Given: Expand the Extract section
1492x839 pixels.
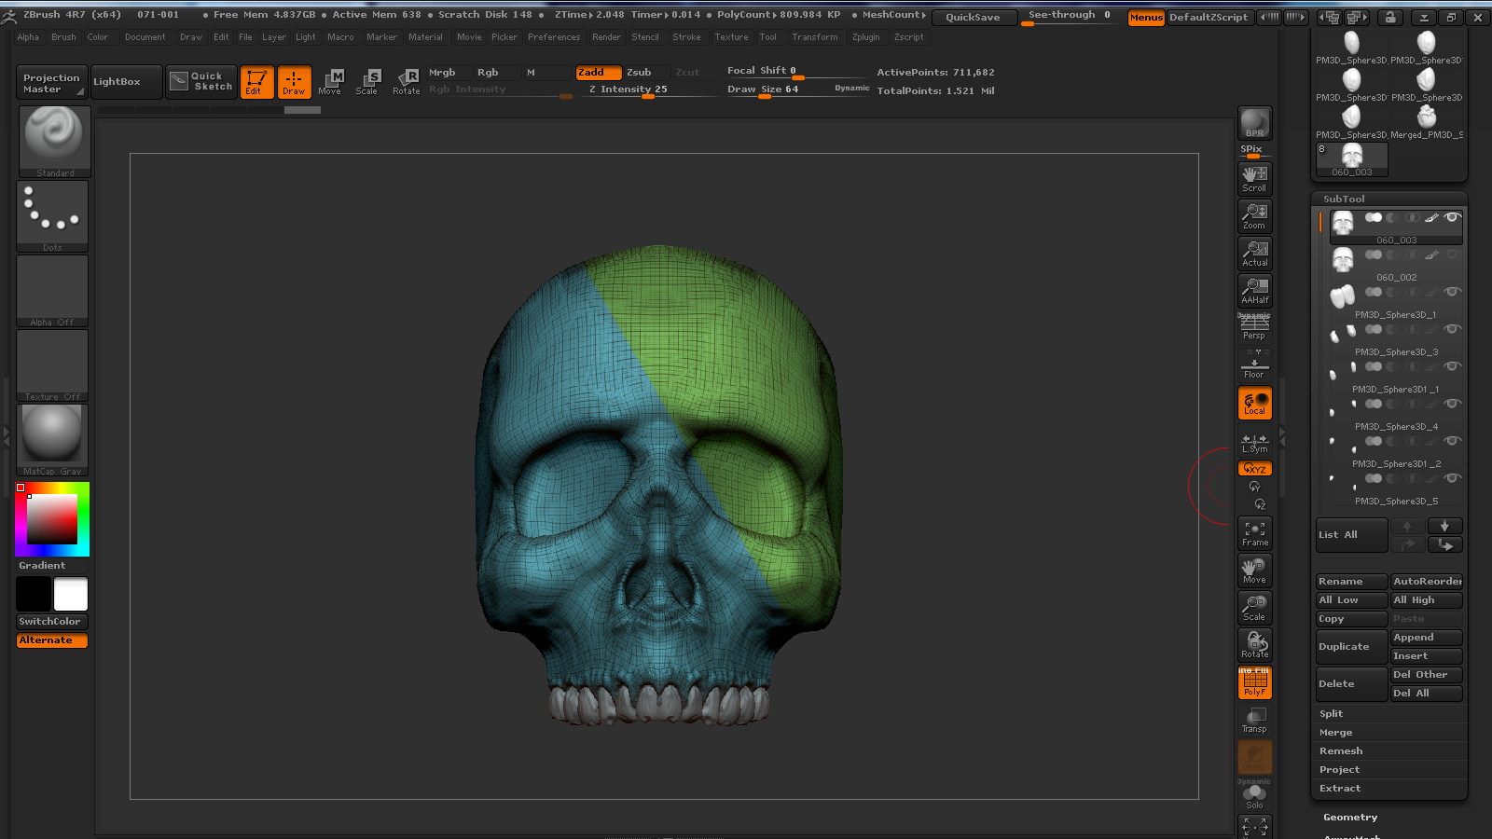Looking at the screenshot, I should pos(1340,788).
